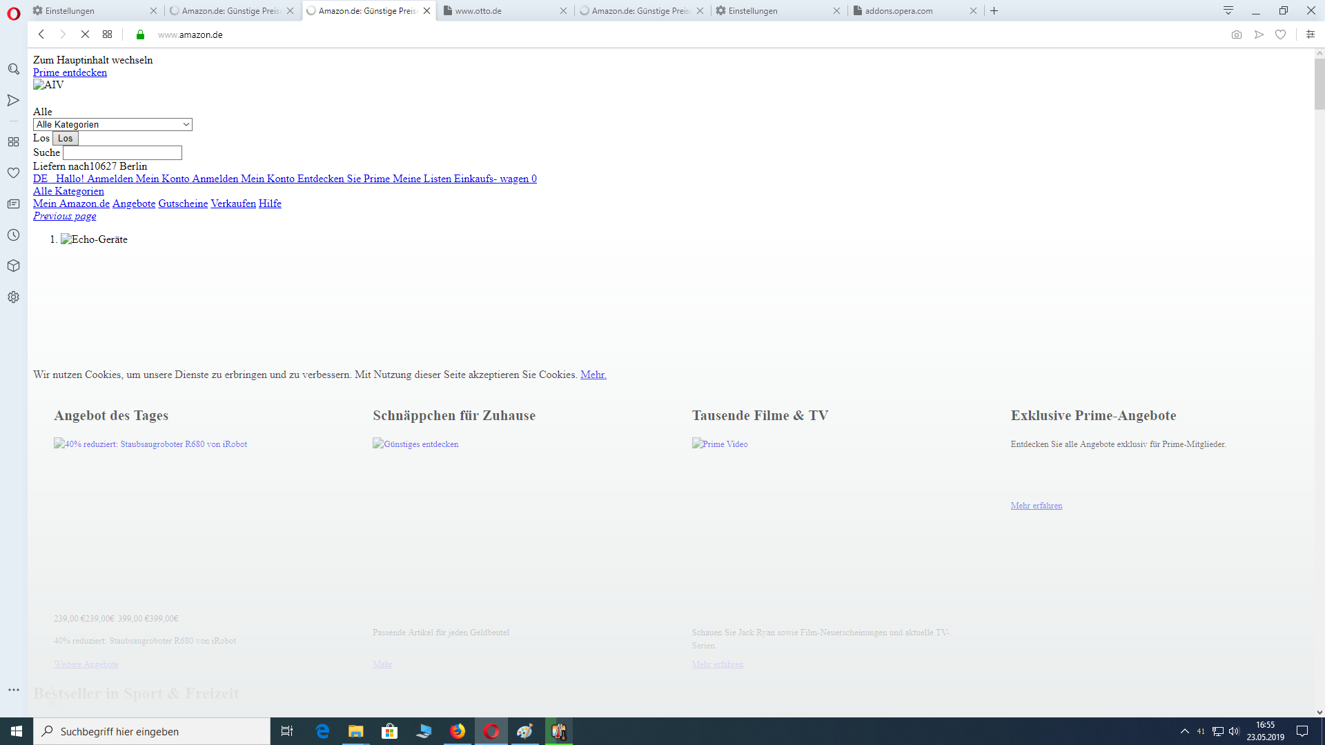Open the Angebote link
This screenshot has height=745, width=1325.
[134, 203]
